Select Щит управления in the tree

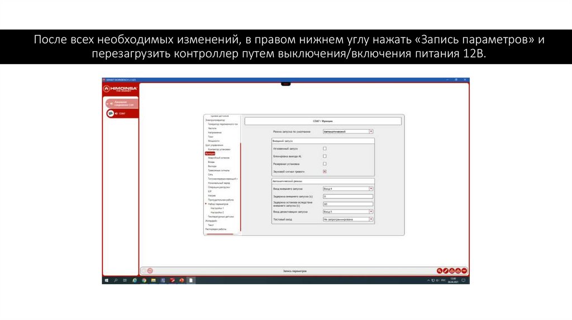pyautogui.click(x=214, y=145)
